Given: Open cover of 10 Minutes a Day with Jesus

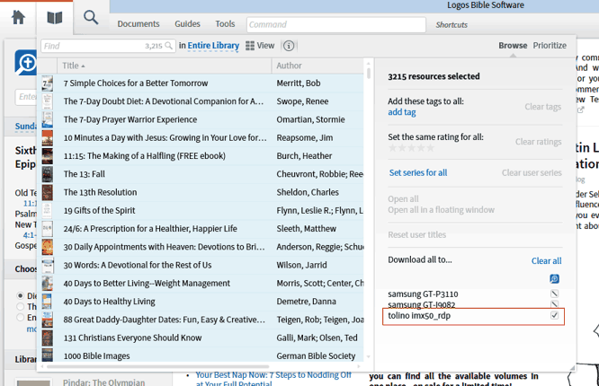Looking at the screenshot, I should coord(48,137).
